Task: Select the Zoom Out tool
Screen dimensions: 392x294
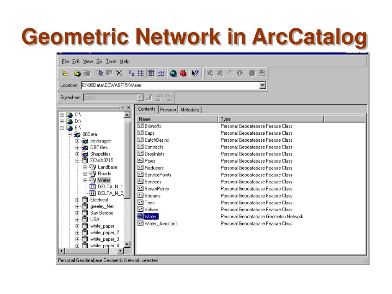Action: [x=220, y=73]
